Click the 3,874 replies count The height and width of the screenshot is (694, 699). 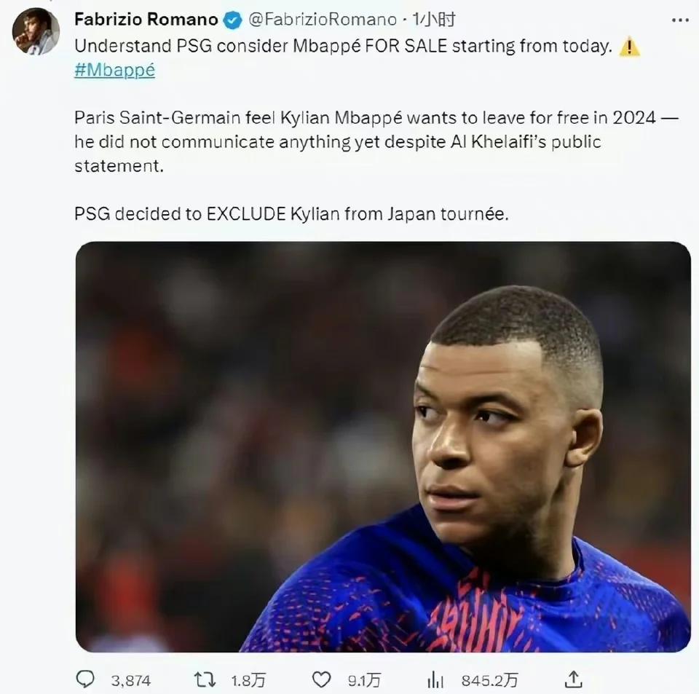pyautogui.click(x=131, y=680)
